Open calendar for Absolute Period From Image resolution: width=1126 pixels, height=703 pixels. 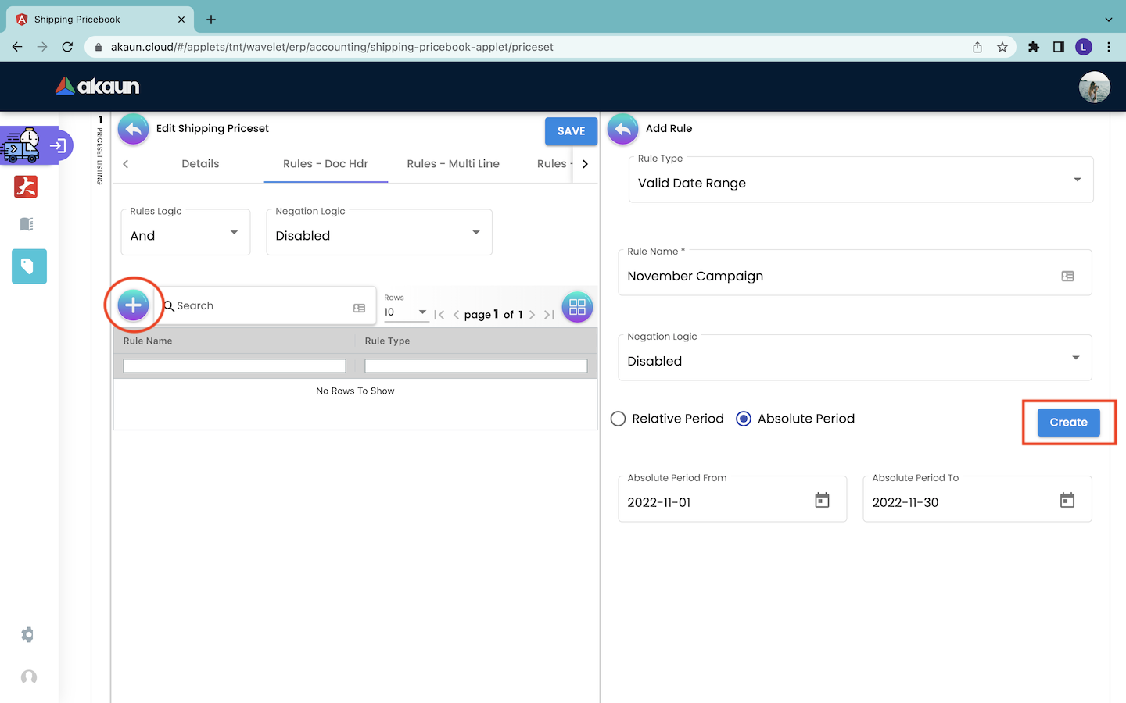click(x=822, y=501)
